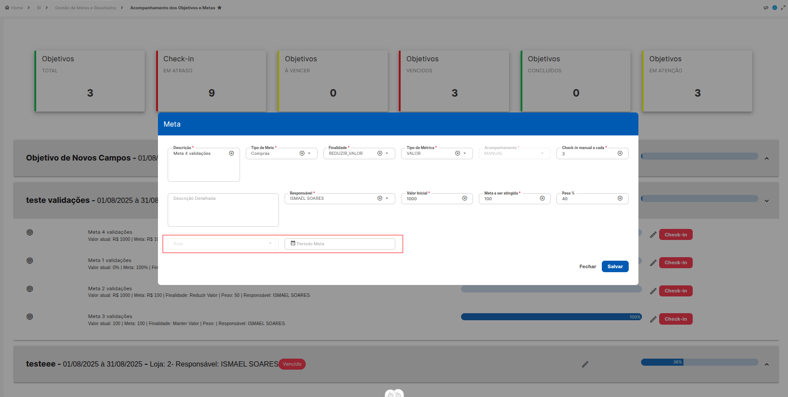Screen dimensions: 788x397
Task: Click the Objetivos Concluídos card
Action: tap(575, 81)
